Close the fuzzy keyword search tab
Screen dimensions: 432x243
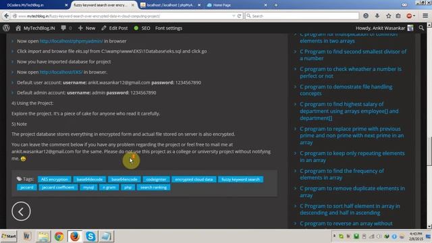[x=133, y=5]
